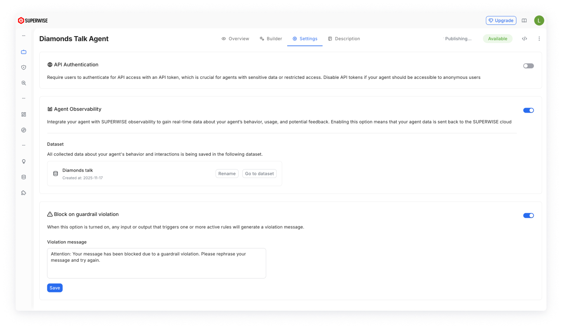Screen dimensions: 562x329
Task: Open the Description tab
Action: click(x=344, y=39)
